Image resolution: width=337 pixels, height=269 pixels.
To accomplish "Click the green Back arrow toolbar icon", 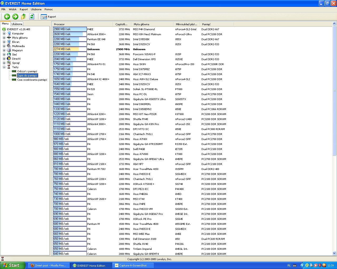I will coord(7,17).
